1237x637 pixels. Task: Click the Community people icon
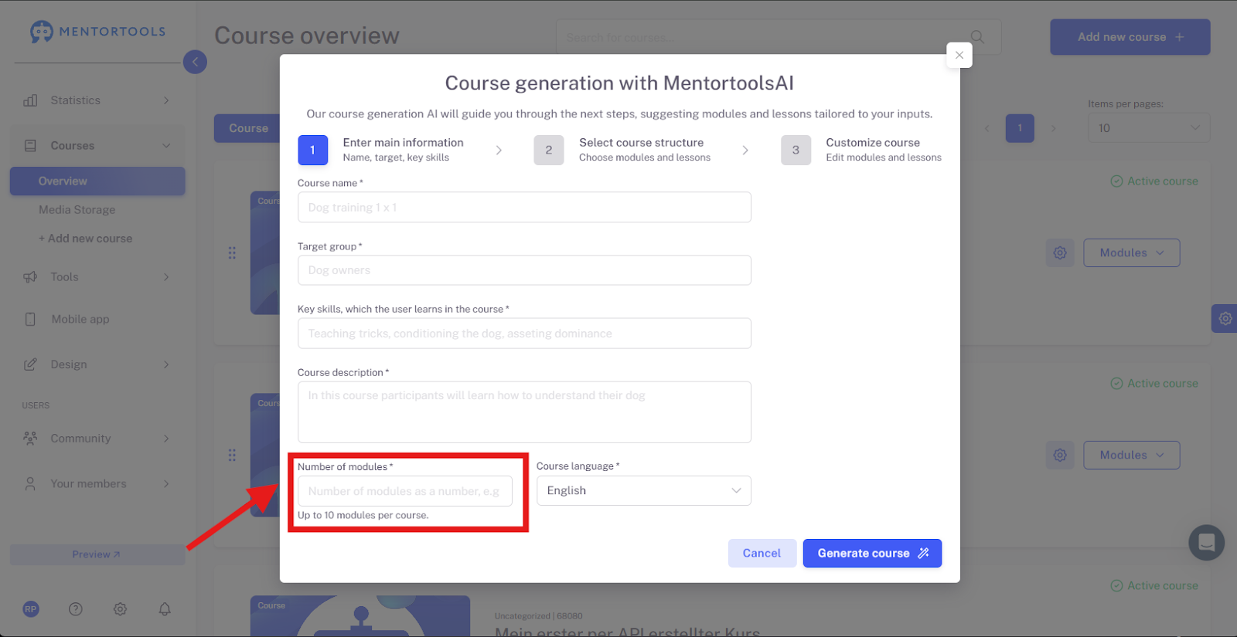point(30,439)
